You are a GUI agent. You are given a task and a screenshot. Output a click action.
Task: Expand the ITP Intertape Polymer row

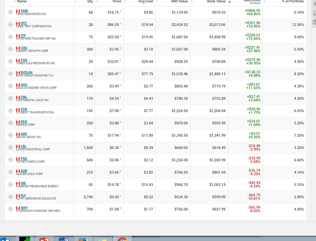(10, 37)
